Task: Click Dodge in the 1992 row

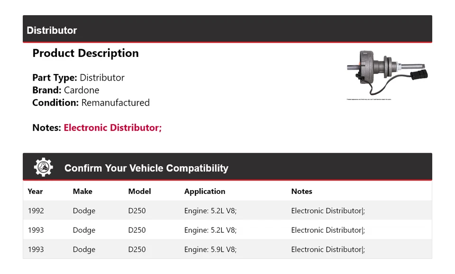Action: (84, 211)
